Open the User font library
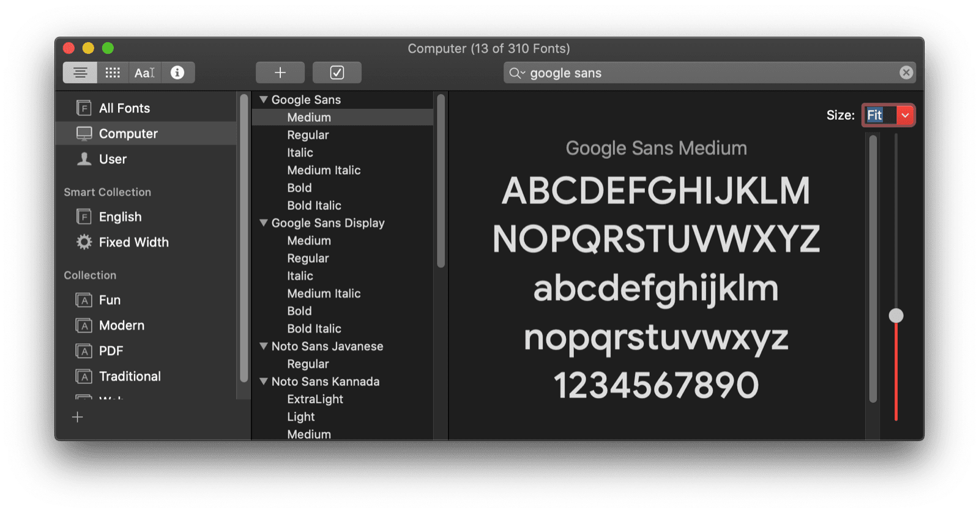Image resolution: width=979 pixels, height=513 pixels. coord(113,159)
